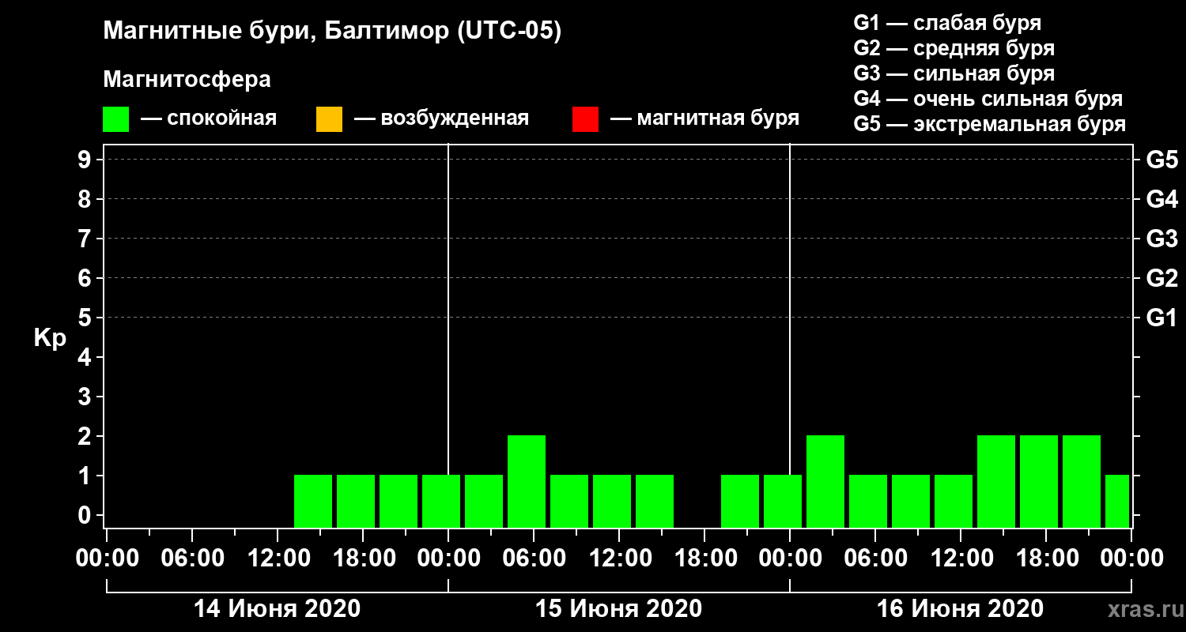Click the right-axis 'G2' storm level label
The width and height of the screenshot is (1186, 632).
point(1161,278)
